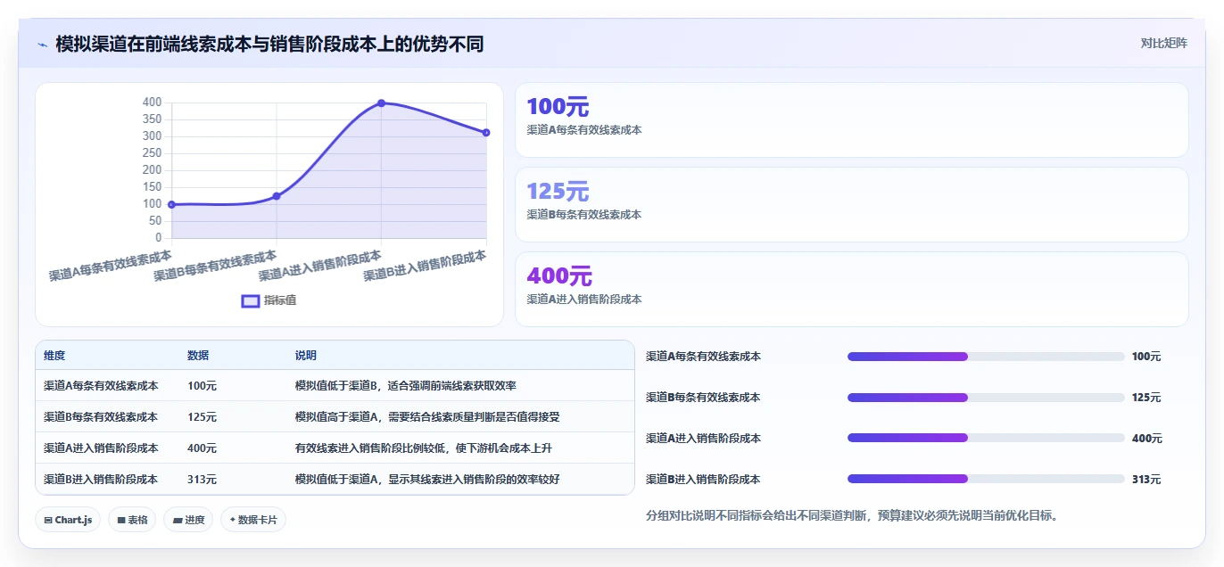1224x567 pixels.
Task: Click the 100元 data card
Action: pyautogui.click(x=852, y=120)
